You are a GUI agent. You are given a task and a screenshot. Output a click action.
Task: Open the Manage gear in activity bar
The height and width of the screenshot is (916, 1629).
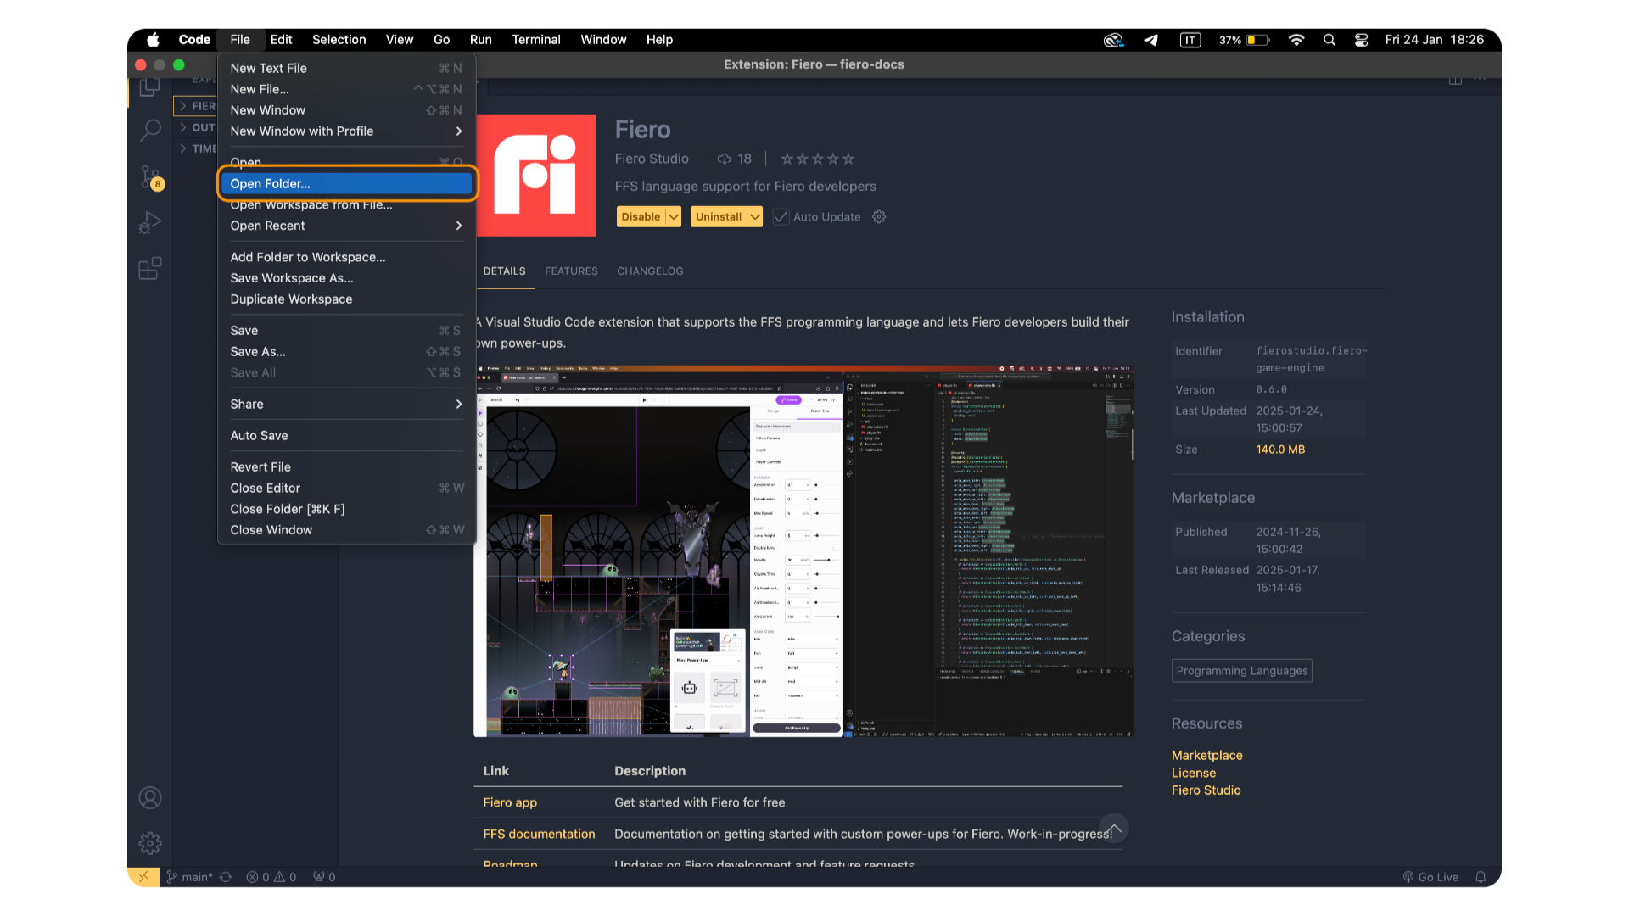click(x=150, y=843)
